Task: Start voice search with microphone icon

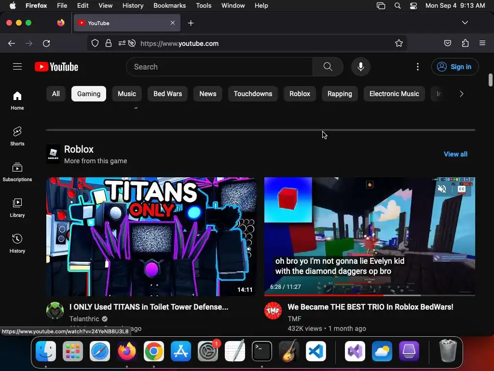Action: pyautogui.click(x=361, y=67)
